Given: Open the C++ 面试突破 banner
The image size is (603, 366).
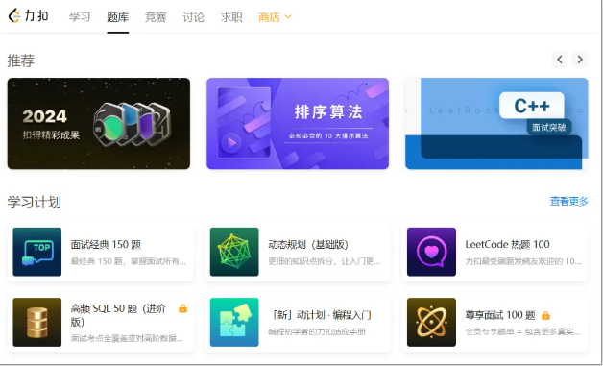Looking at the screenshot, I should (x=496, y=124).
